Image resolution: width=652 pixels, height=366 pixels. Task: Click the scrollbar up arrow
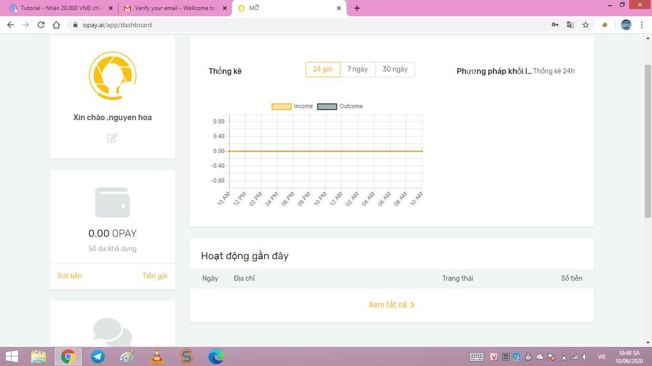(648, 38)
